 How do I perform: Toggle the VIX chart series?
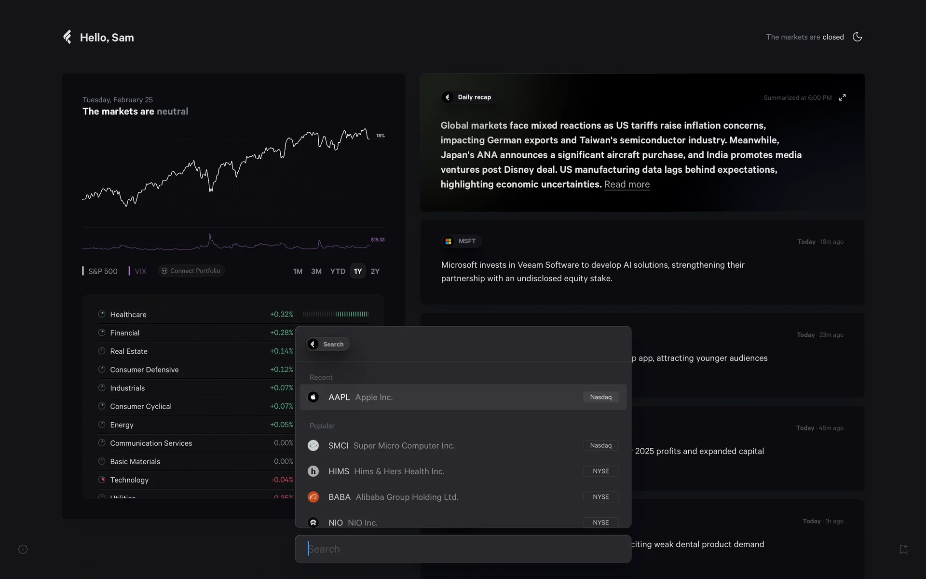(x=138, y=271)
